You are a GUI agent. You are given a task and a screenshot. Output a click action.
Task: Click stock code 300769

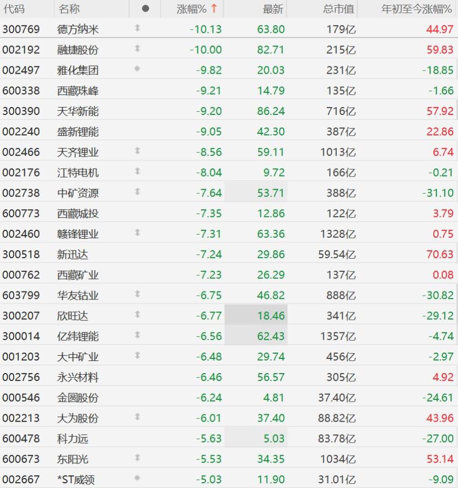tap(21, 30)
